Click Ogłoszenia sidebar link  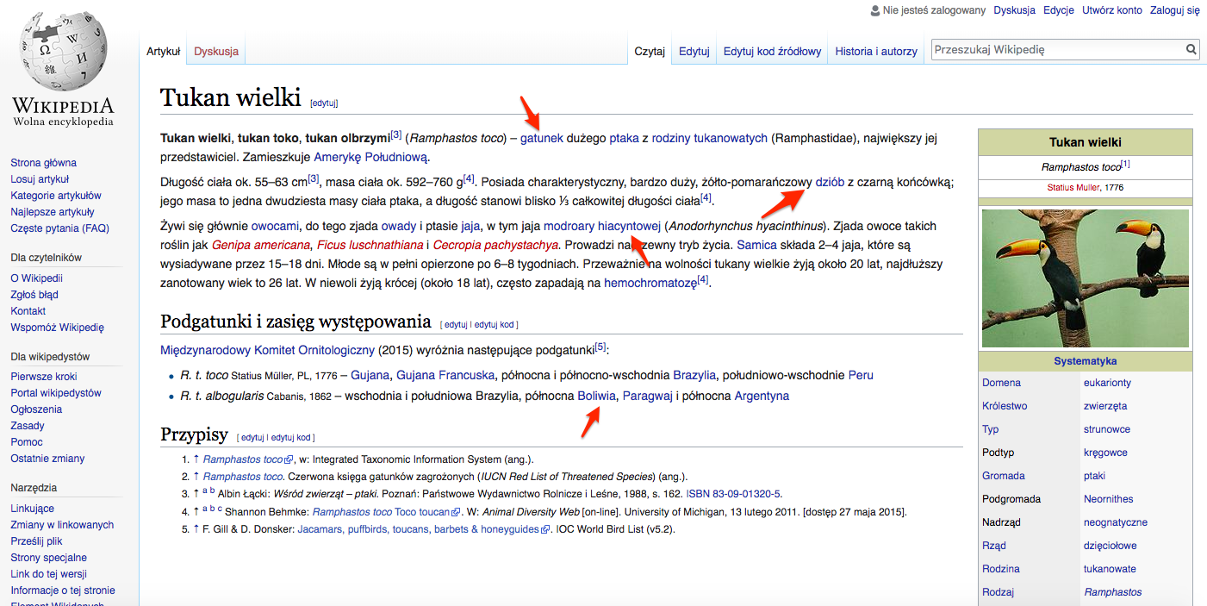pyautogui.click(x=36, y=409)
